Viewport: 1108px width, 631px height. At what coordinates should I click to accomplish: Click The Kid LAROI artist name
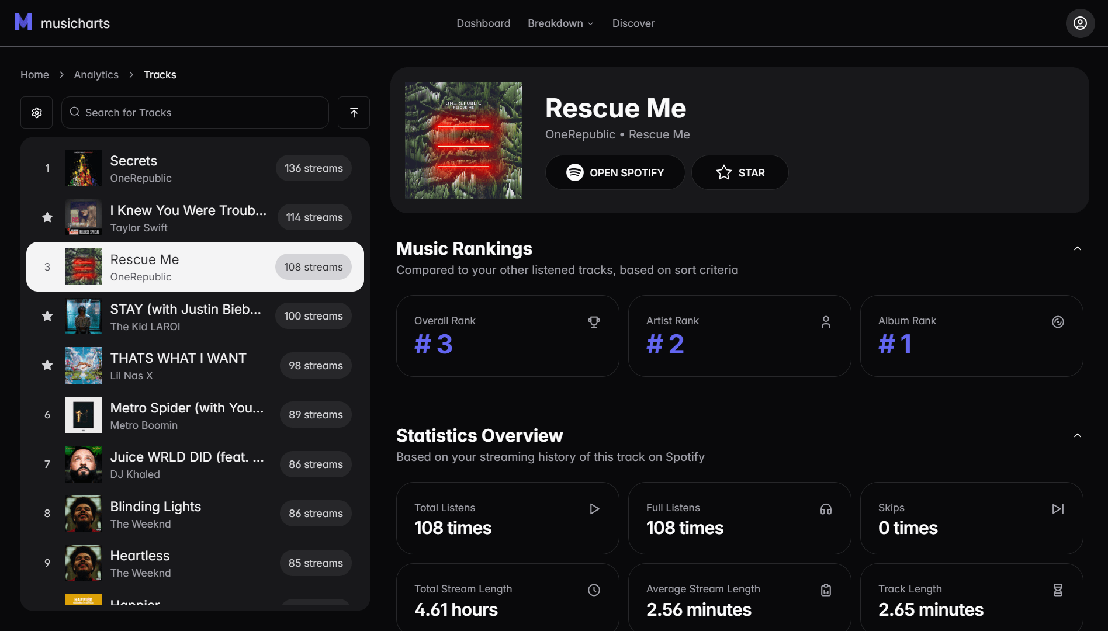coord(145,327)
